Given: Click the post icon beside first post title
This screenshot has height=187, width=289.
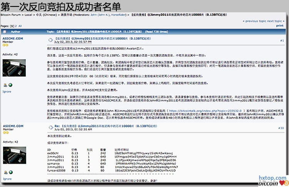Looking at the screenshot, I should pos(50,40).
